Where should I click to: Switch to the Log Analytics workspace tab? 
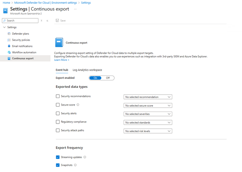click(87, 69)
